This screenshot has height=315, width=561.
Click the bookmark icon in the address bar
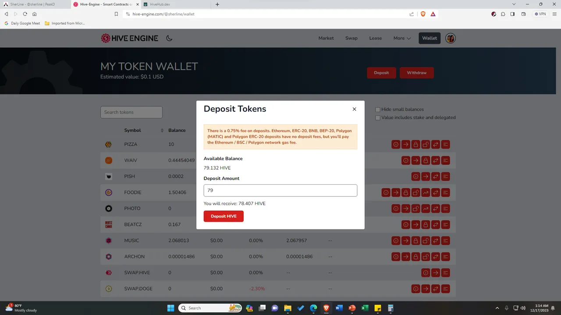116,14
